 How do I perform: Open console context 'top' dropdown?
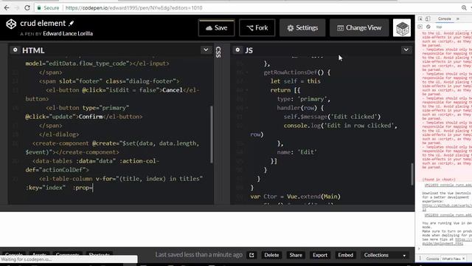tap(440, 27)
